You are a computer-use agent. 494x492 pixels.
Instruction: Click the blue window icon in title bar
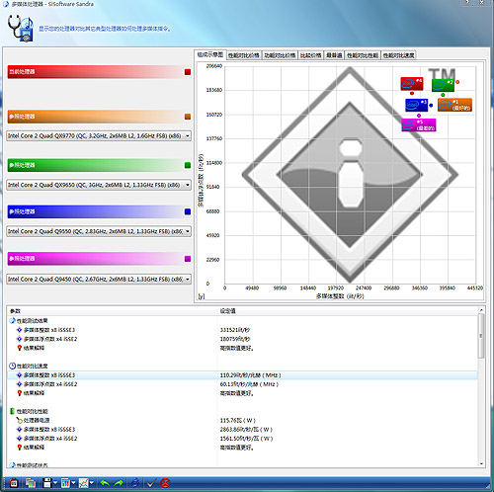[x=6, y=4]
